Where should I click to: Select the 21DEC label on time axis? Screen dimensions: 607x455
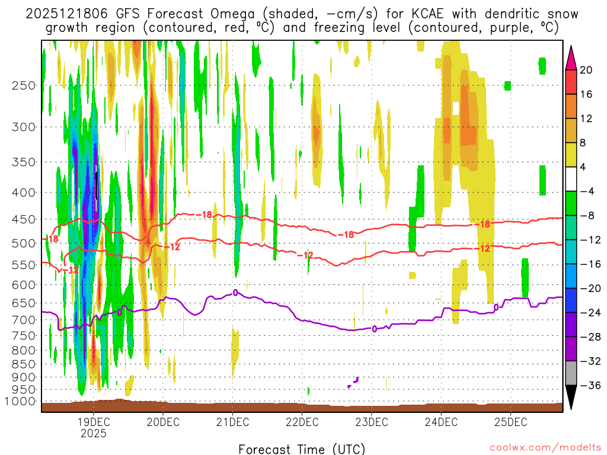(x=232, y=422)
